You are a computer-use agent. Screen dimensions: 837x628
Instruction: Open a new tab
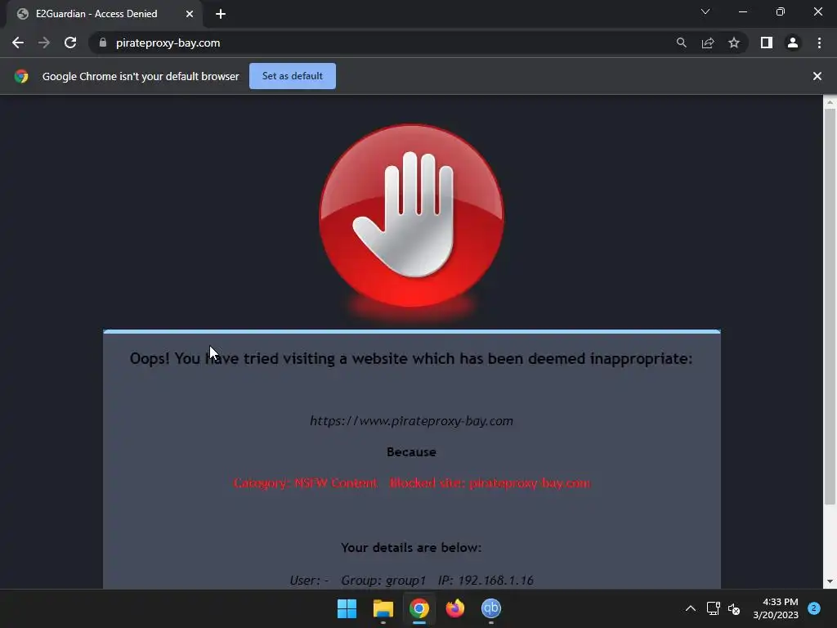(221, 14)
